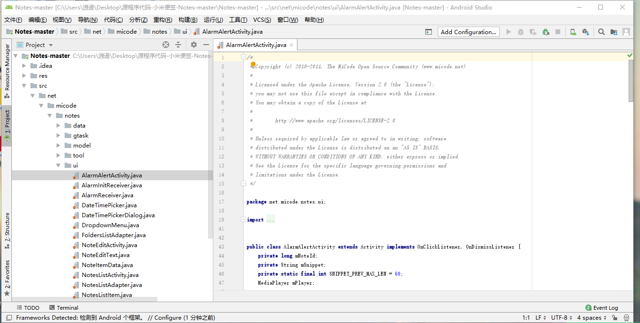Image resolution: width=640 pixels, height=323 pixels.
Task: Click the Favorites star icon in the left strip
Action: [x=7, y=294]
